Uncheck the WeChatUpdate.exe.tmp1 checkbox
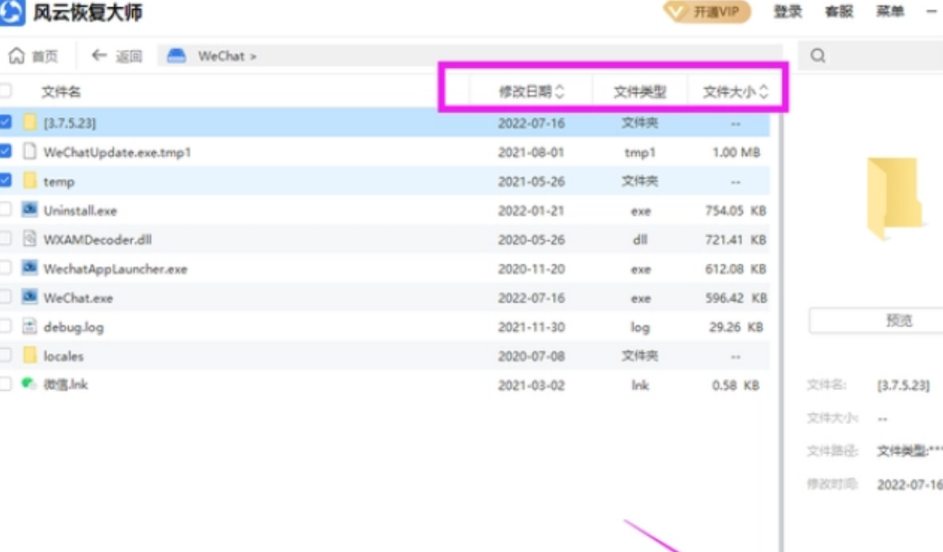Screen dimensions: 943x552 (x=5, y=151)
